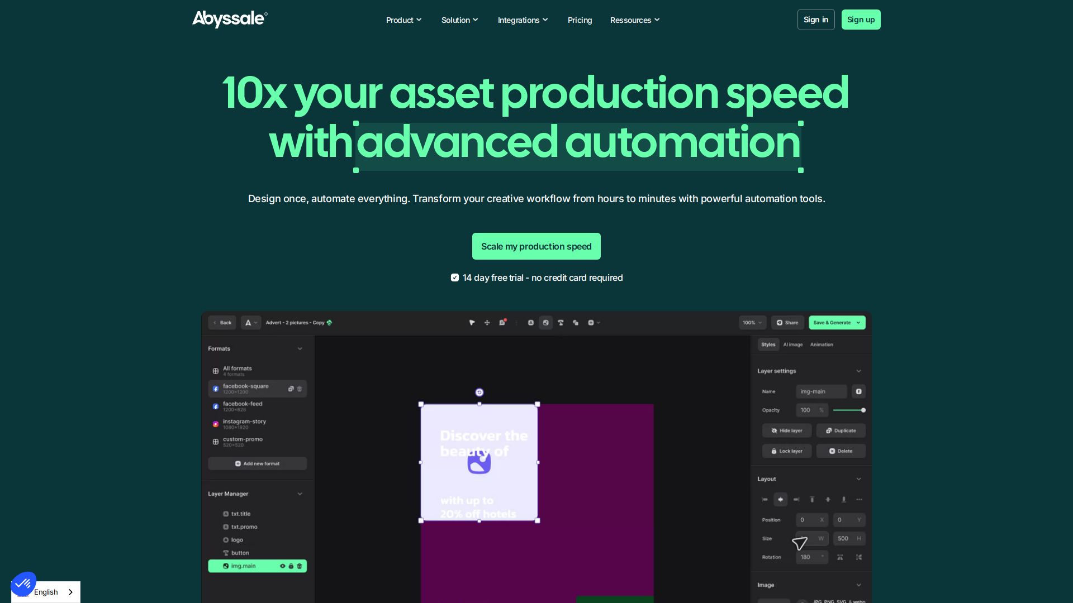Collapse the Formats panel section
The height and width of the screenshot is (603, 1073).
[x=300, y=349]
